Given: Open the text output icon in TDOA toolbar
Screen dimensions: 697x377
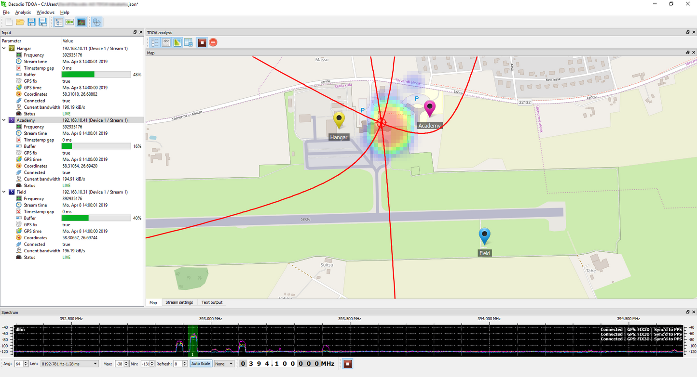Looking at the screenshot, I should click(166, 42).
